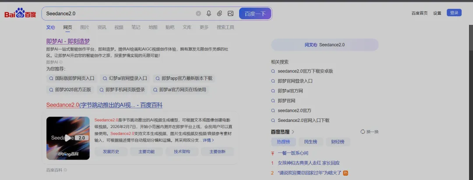Click the 热 badge on second hot topic
This screenshot has height=180, width=473.
point(346,173)
